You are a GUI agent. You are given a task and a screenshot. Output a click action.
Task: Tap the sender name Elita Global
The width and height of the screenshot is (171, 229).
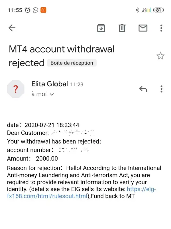click(50, 84)
